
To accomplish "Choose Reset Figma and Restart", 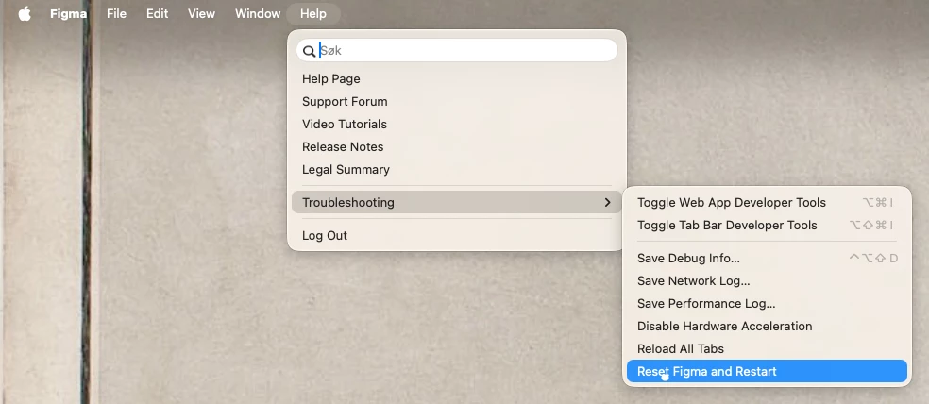I will (x=767, y=371).
